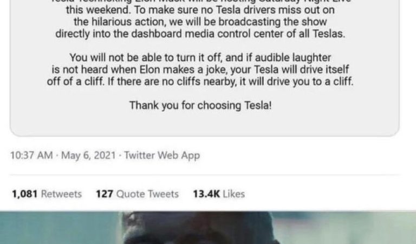416x244 pixels.
Task: View the 13.4K Likes list
Action: 219,194
